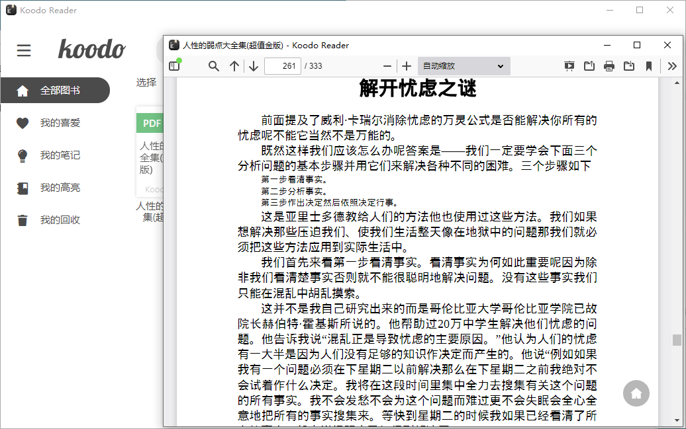Open a file using the folder open icon
This screenshot has width=686, height=429.
(x=589, y=66)
